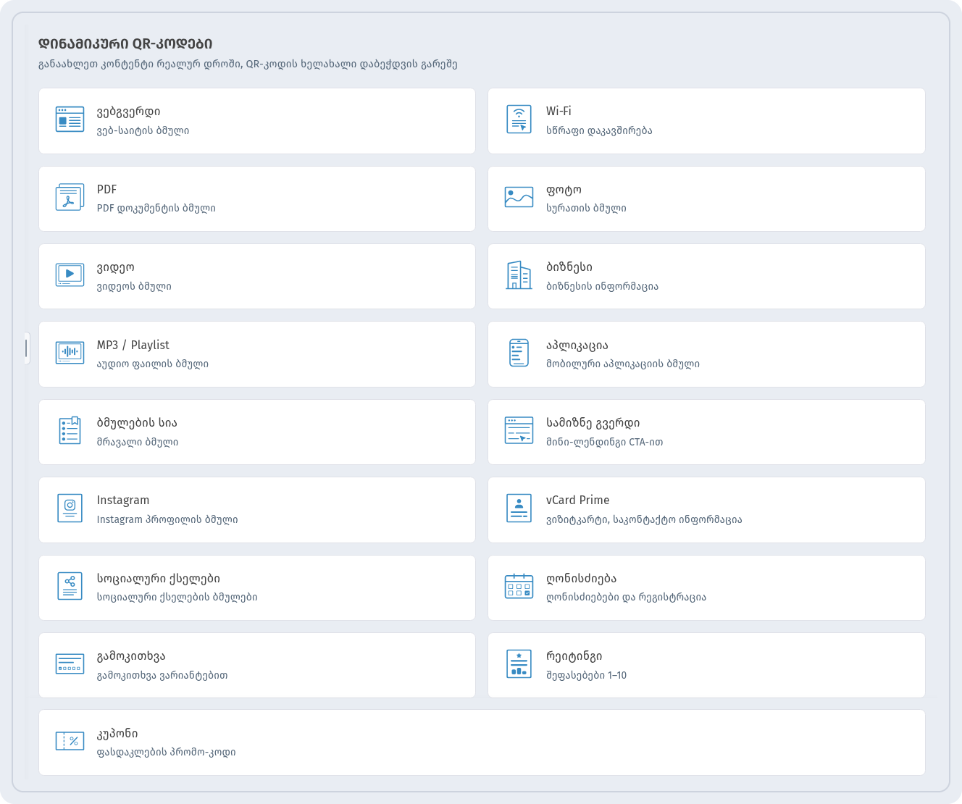Click the შეფასებები 1–10 description
Image resolution: width=962 pixels, height=804 pixels.
[587, 675]
